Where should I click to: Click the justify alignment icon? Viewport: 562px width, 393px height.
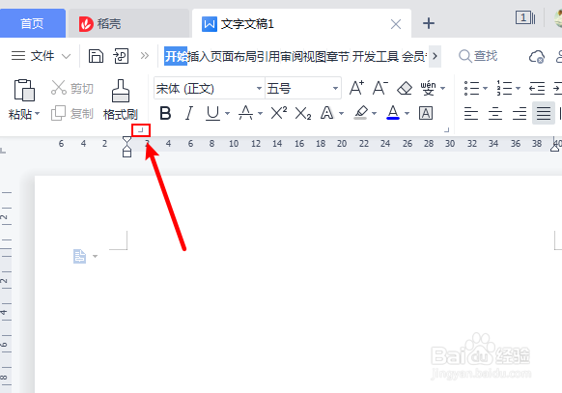544,113
